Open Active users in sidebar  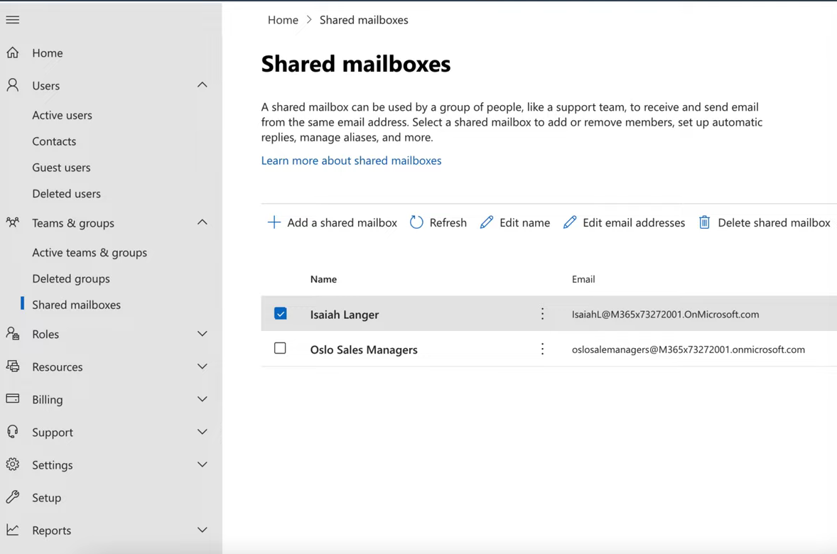62,115
